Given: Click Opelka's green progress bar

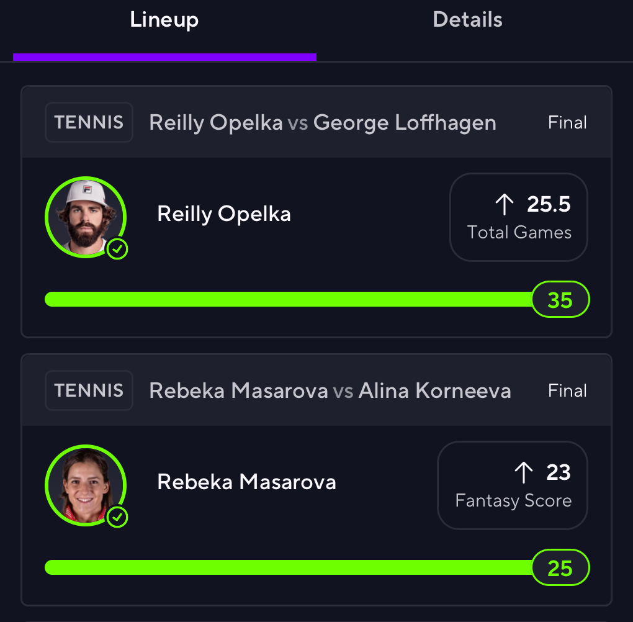Looking at the screenshot, I should point(288,299).
